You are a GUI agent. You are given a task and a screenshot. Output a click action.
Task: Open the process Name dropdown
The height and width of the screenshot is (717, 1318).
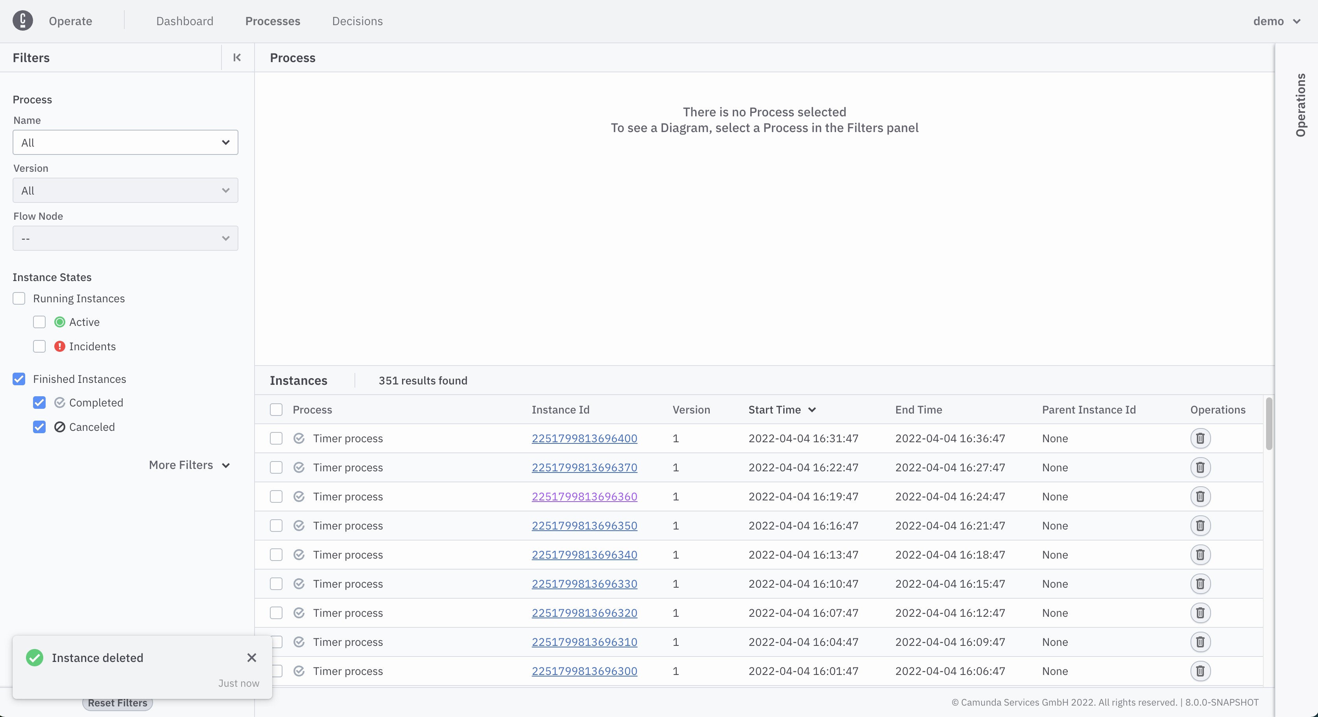[126, 143]
